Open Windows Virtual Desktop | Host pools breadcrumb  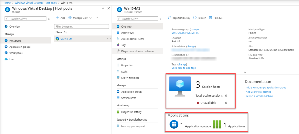click(35, 3)
